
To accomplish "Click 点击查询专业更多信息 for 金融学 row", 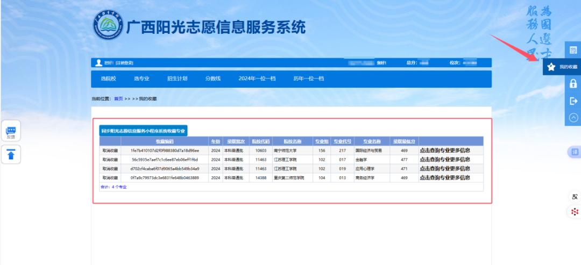I will (444, 160).
